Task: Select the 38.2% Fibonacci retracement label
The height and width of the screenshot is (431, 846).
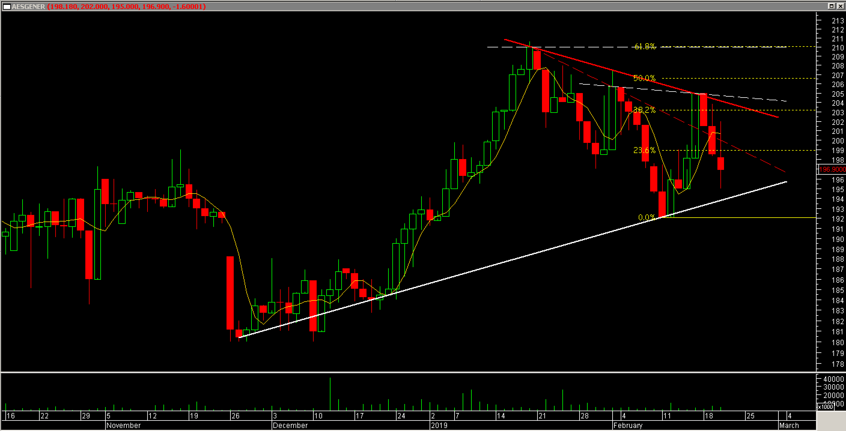Action: coord(644,110)
